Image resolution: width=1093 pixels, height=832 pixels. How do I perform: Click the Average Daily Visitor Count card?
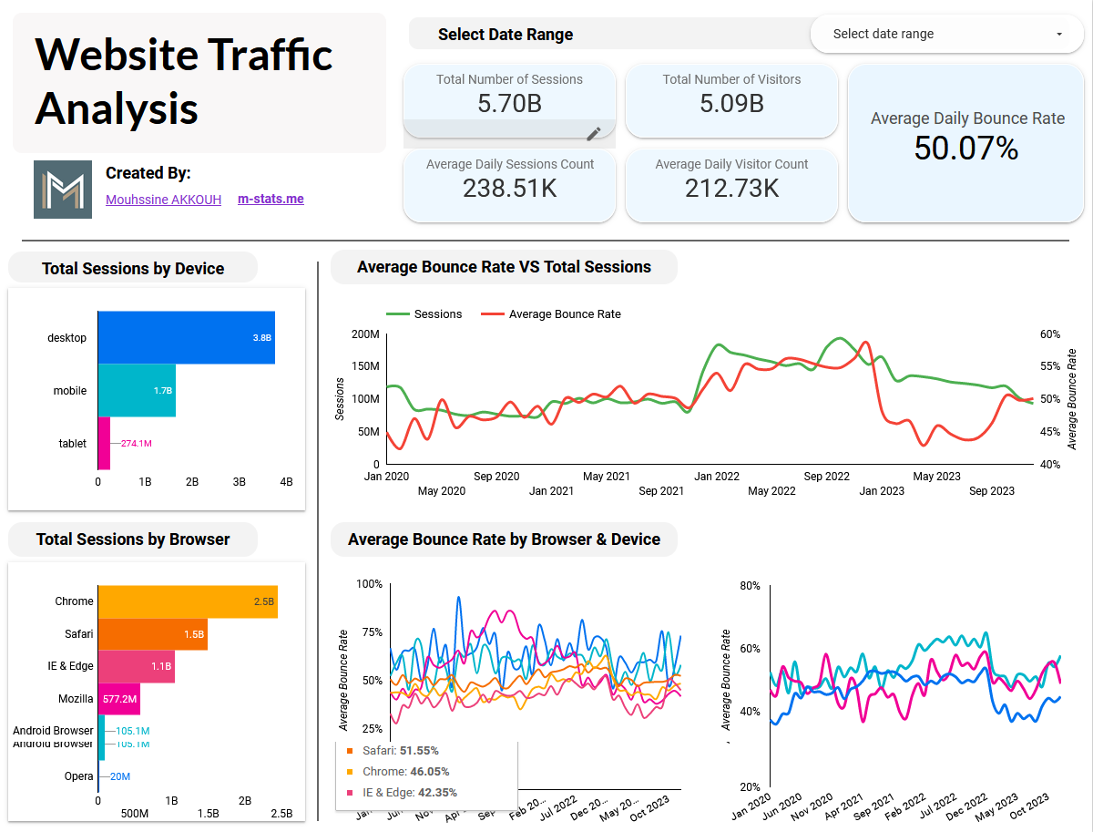[731, 185]
